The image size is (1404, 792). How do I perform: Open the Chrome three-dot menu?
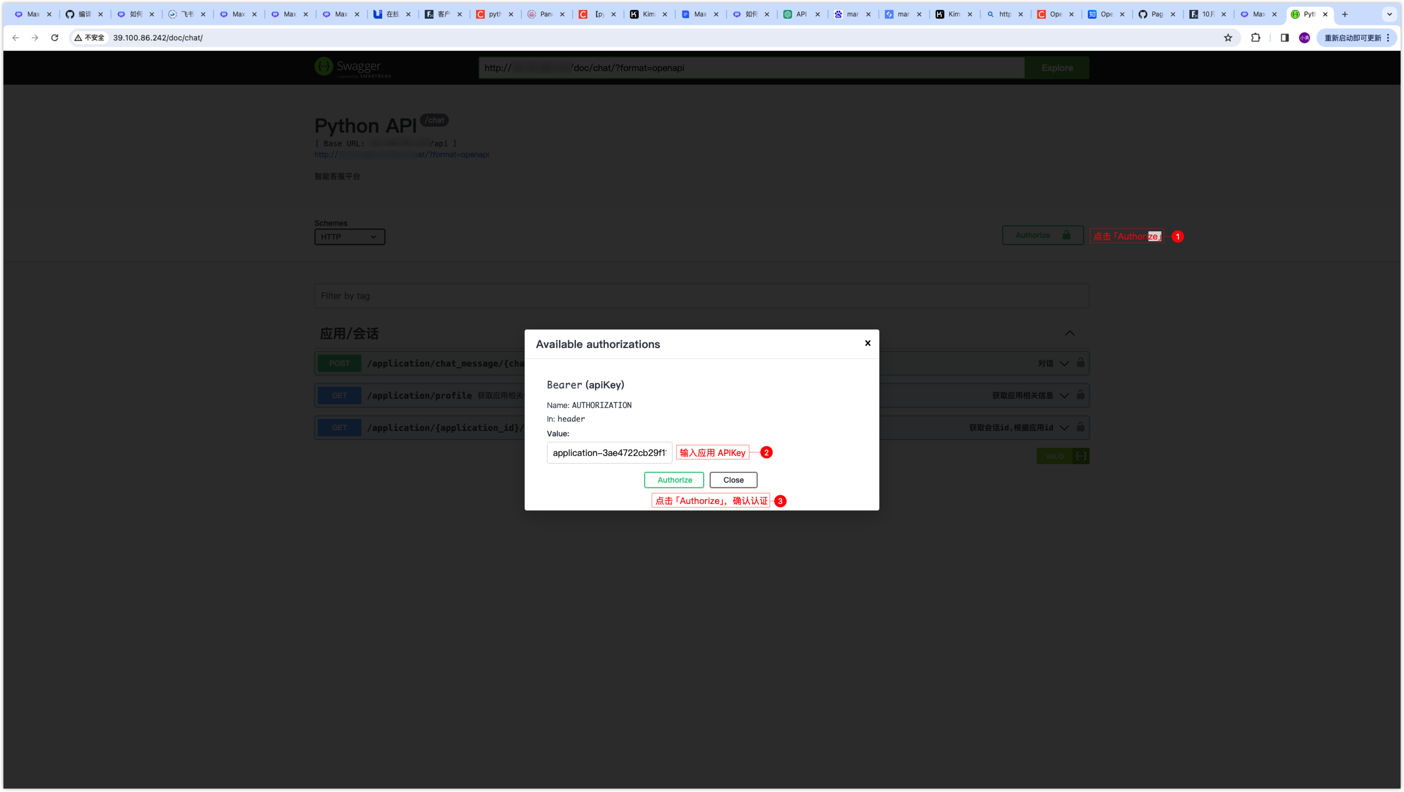click(x=1389, y=38)
